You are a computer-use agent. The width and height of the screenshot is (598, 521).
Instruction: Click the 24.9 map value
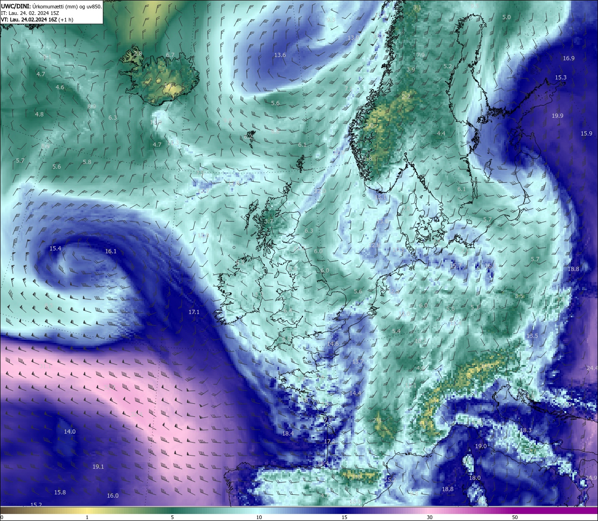[591, 478]
